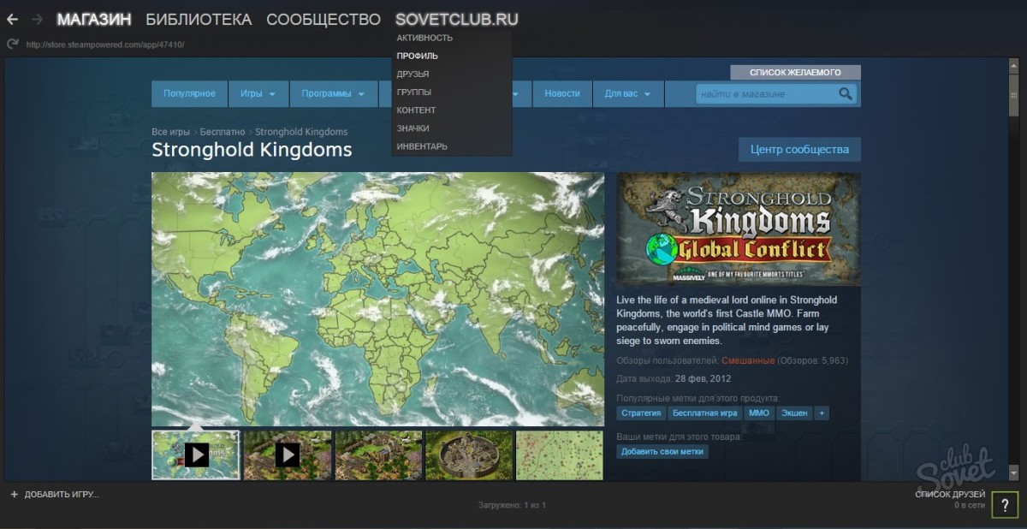Select the circular castle screenshot thumbnail
This screenshot has width=1027, height=529.
(x=469, y=455)
